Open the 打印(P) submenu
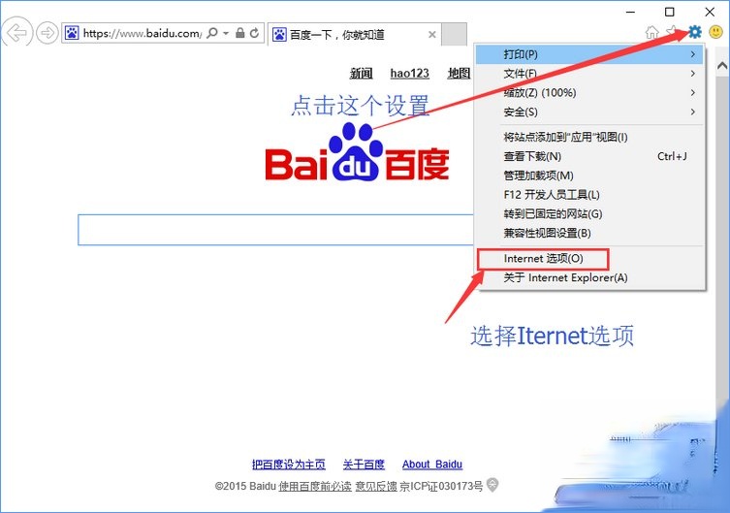Screen dimensions: 730x513 590,54
